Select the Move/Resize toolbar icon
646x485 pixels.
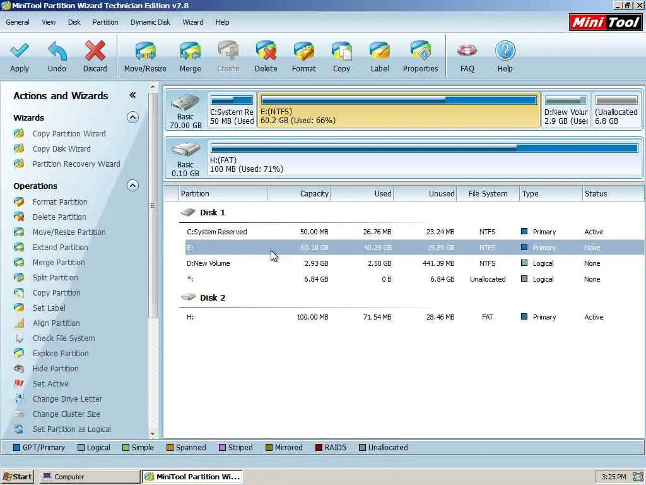click(x=145, y=51)
